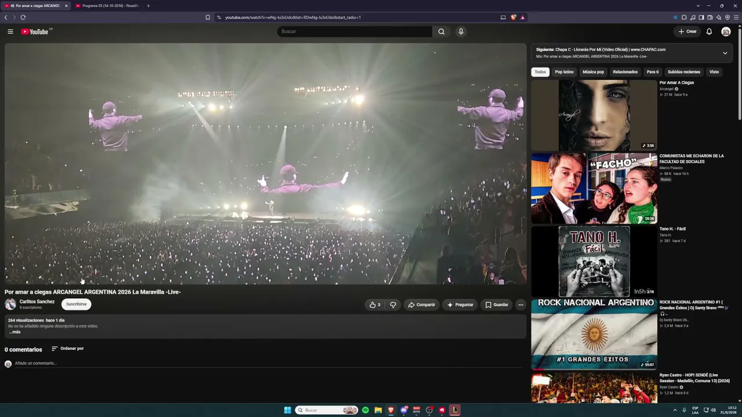This screenshot has width=742, height=417.
Task: Subscribe with the Suscribirse button
Action: tap(76, 304)
